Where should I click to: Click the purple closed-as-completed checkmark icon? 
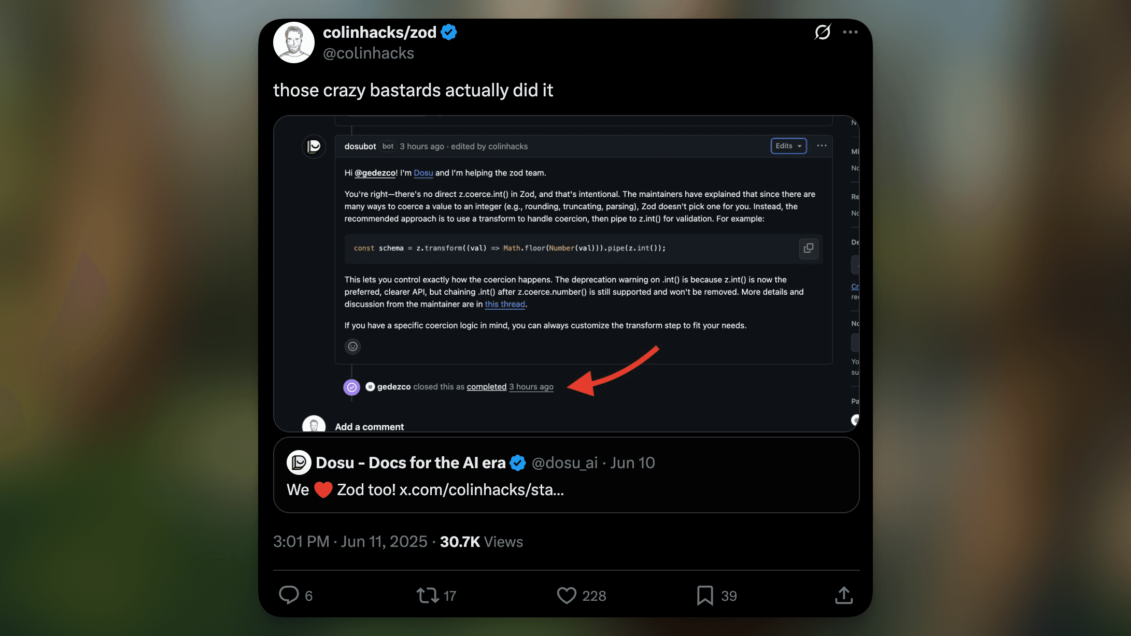pyautogui.click(x=352, y=387)
